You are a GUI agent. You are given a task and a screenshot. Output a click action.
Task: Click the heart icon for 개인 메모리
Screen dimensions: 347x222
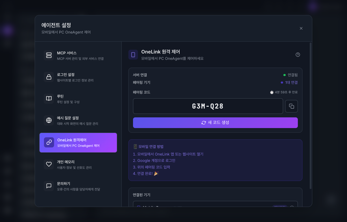49,164
